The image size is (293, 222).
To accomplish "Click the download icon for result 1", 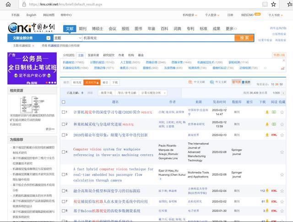I will [267, 112].
